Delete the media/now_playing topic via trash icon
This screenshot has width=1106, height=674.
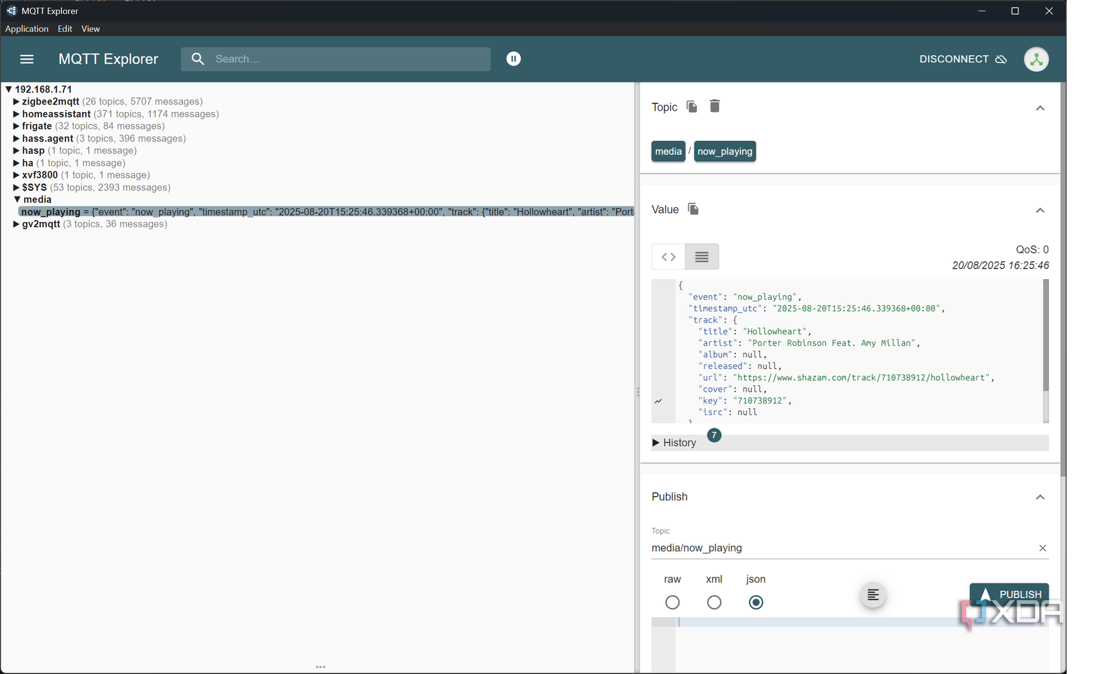715,106
